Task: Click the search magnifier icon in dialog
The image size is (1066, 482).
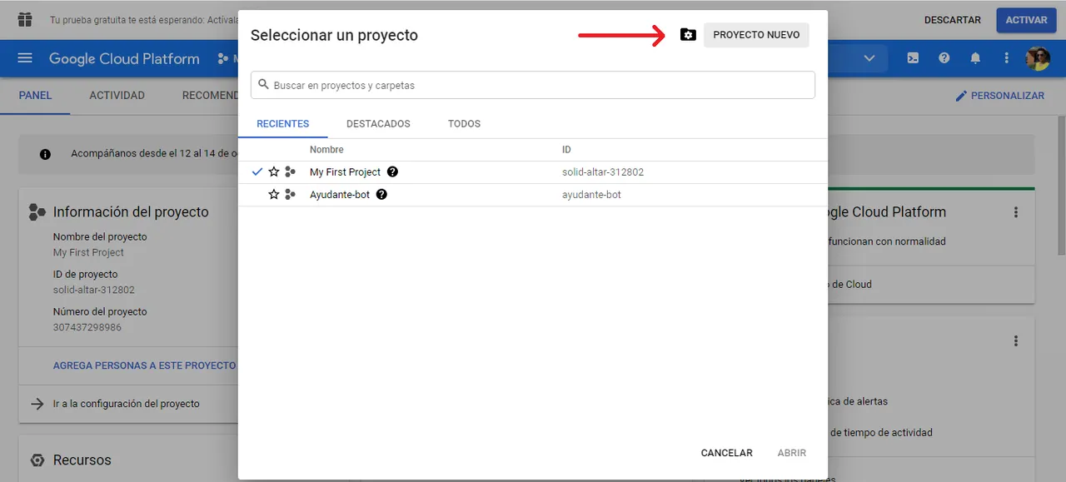Action: coord(264,85)
